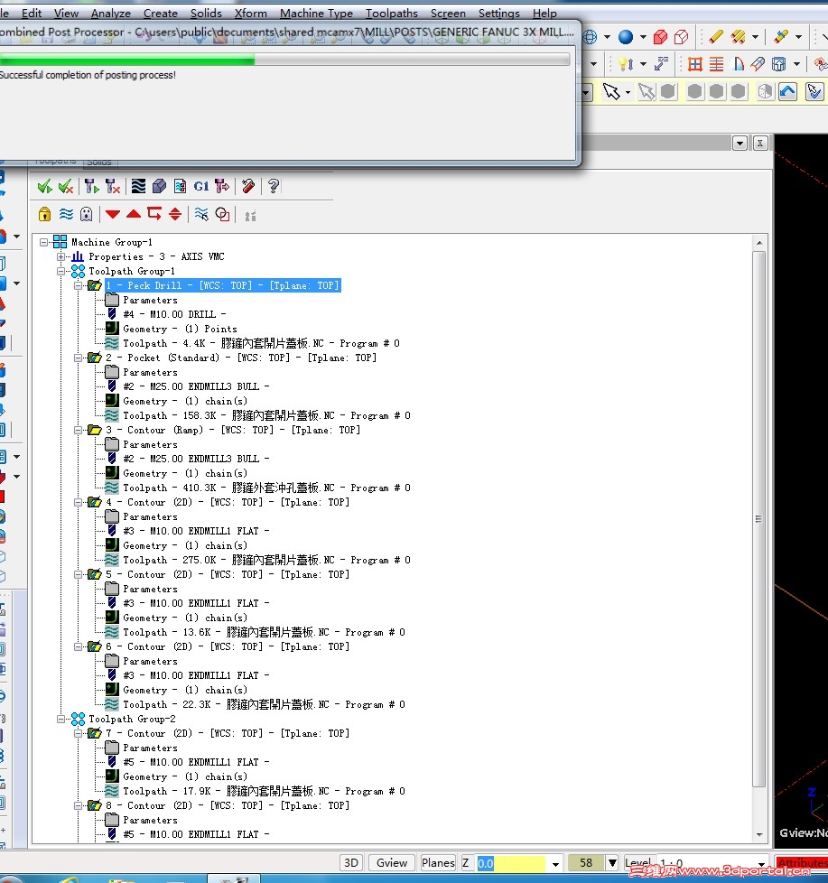Toggle posting on selected operations ghost icon
828x883 pixels.
click(86, 215)
